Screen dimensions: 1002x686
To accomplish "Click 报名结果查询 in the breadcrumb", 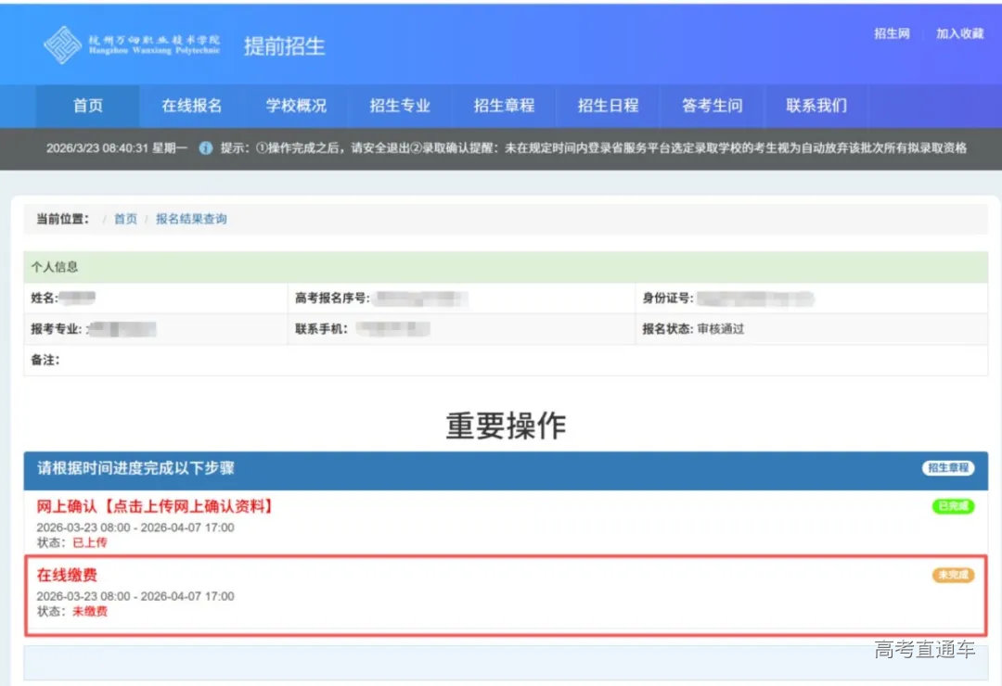I will point(191,220).
